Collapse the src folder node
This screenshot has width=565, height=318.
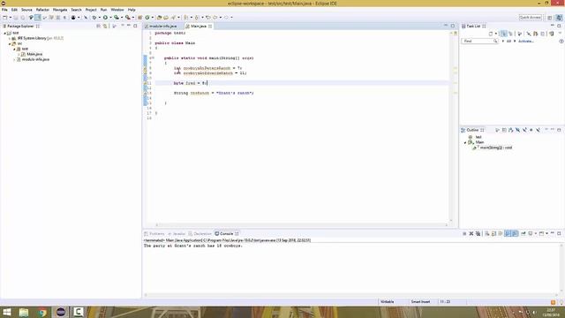click(x=10, y=43)
